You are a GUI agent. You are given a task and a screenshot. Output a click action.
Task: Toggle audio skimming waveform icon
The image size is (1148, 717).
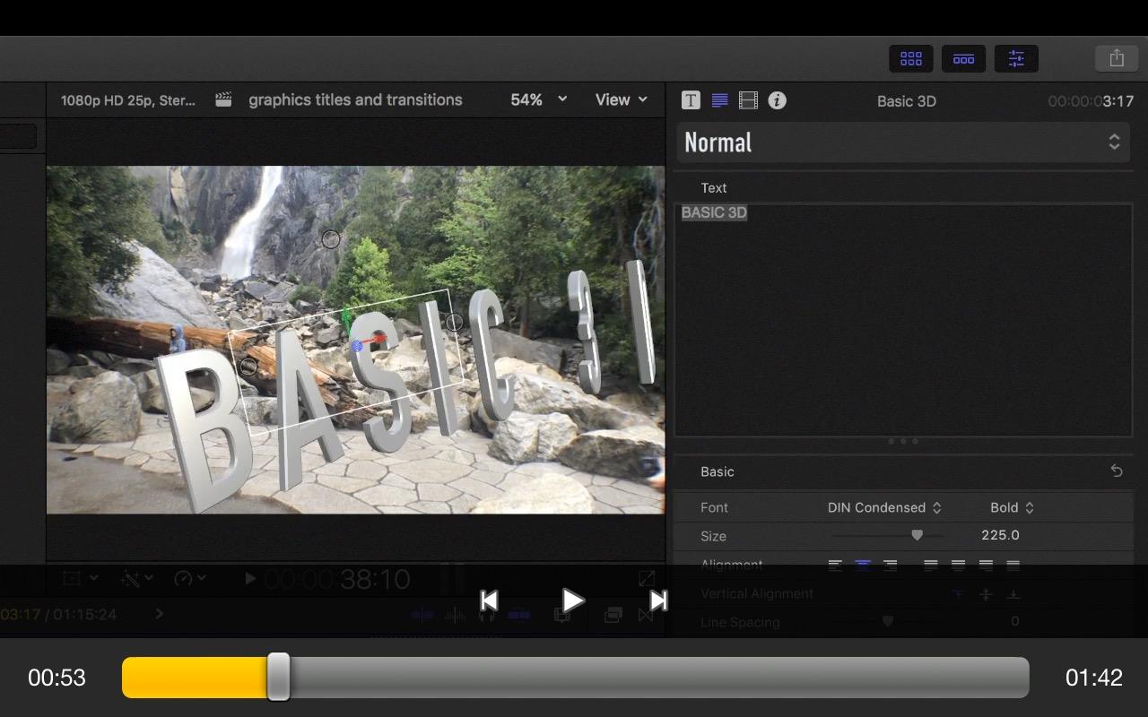click(x=456, y=615)
